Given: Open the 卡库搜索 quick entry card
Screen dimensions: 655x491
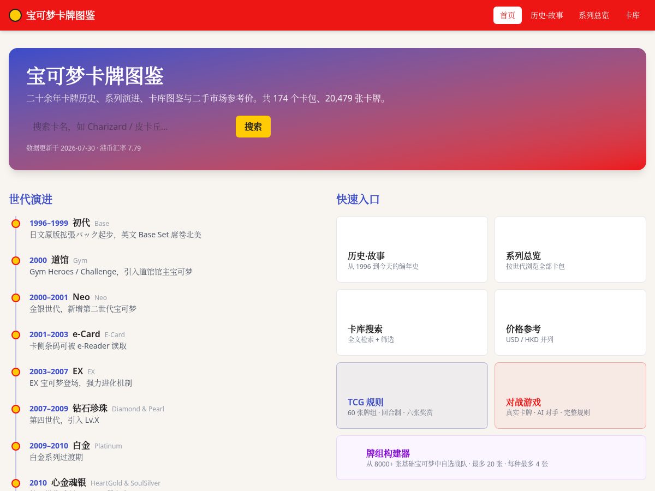Looking at the screenshot, I should (412, 322).
